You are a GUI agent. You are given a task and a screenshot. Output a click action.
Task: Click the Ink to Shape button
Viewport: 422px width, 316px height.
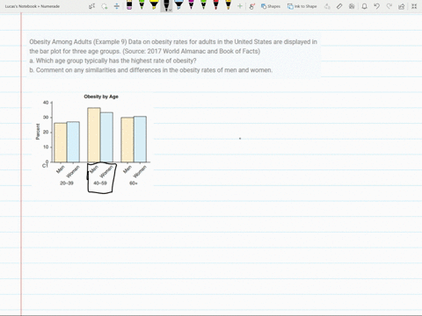pos(302,6)
